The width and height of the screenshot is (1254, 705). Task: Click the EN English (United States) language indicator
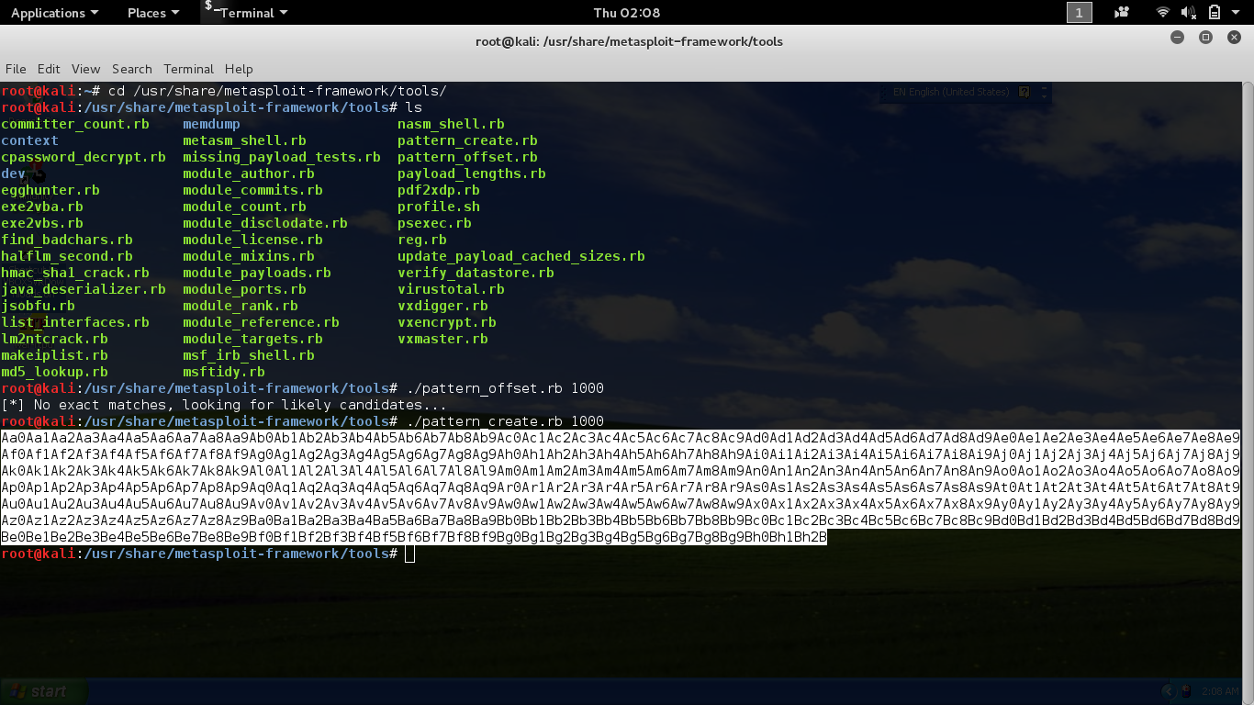tap(951, 92)
